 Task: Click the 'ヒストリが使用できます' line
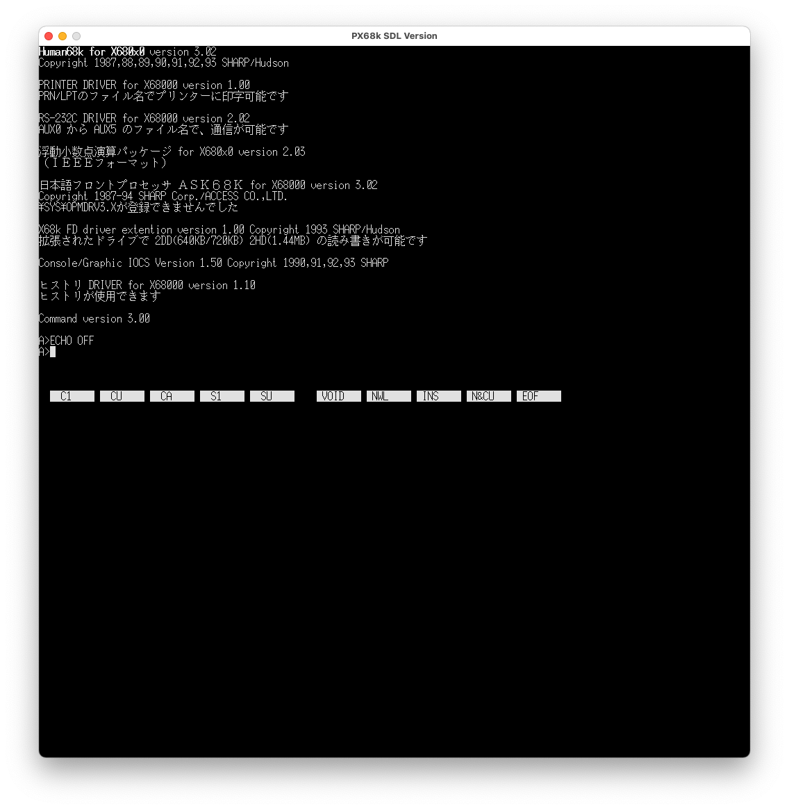point(100,296)
